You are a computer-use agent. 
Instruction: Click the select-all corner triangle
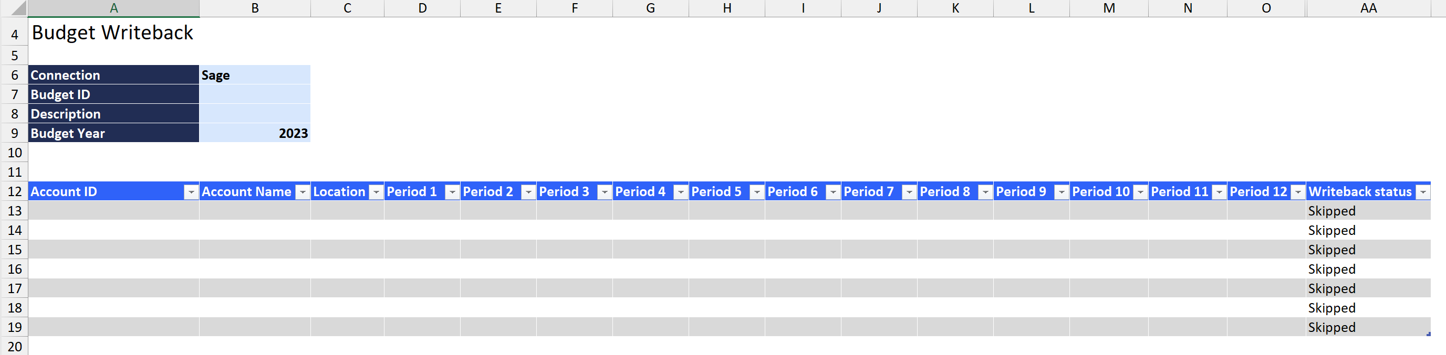(18, 8)
